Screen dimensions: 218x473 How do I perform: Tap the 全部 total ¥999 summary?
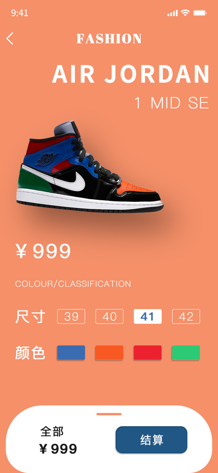click(59, 440)
